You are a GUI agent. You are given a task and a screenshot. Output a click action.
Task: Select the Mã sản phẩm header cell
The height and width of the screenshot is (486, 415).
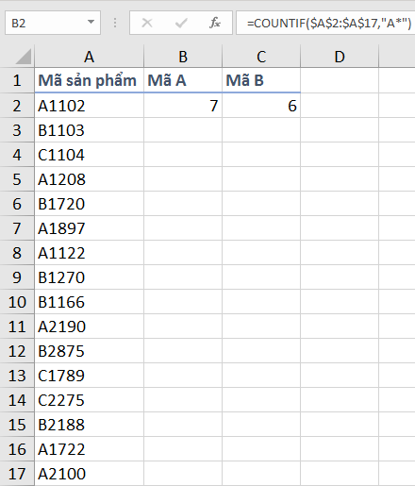[89, 80]
